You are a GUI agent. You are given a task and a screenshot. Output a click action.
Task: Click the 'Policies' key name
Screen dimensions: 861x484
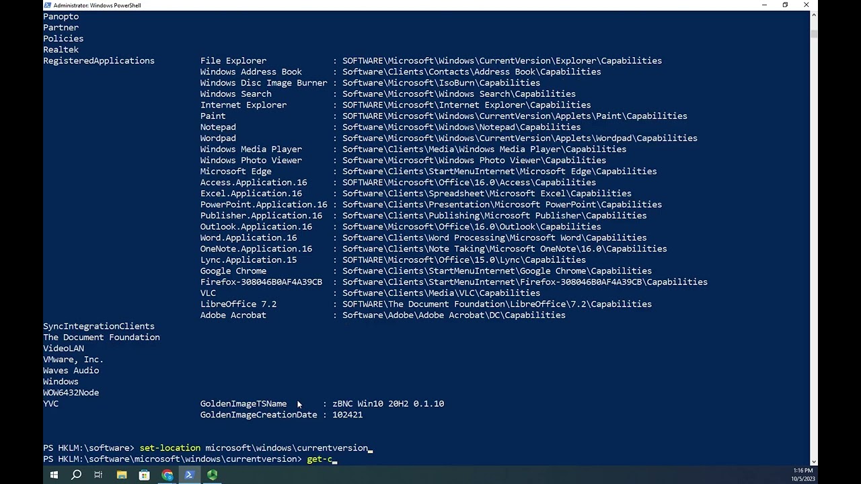tap(63, 38)
